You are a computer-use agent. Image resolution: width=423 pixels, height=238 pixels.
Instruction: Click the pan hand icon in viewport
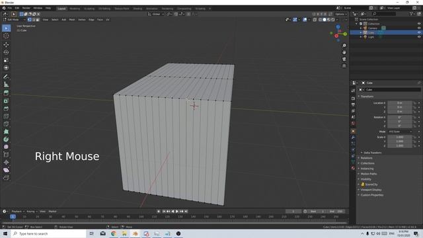344,52
